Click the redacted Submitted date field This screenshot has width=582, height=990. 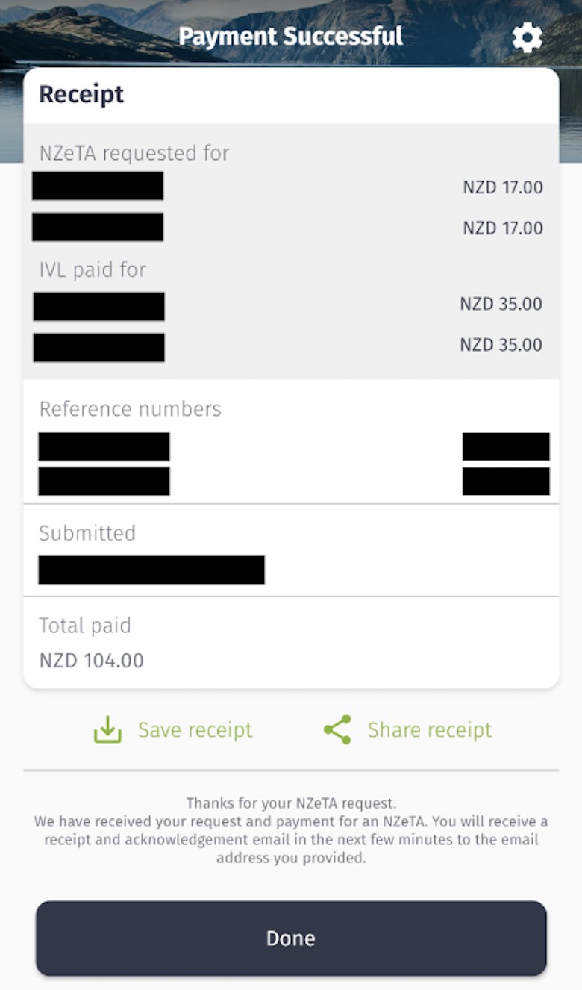tap(151, 570)
